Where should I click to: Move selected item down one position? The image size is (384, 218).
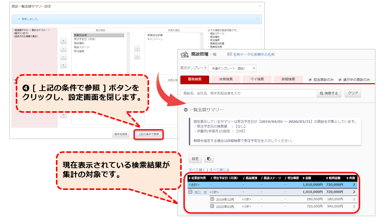point(63,57)
